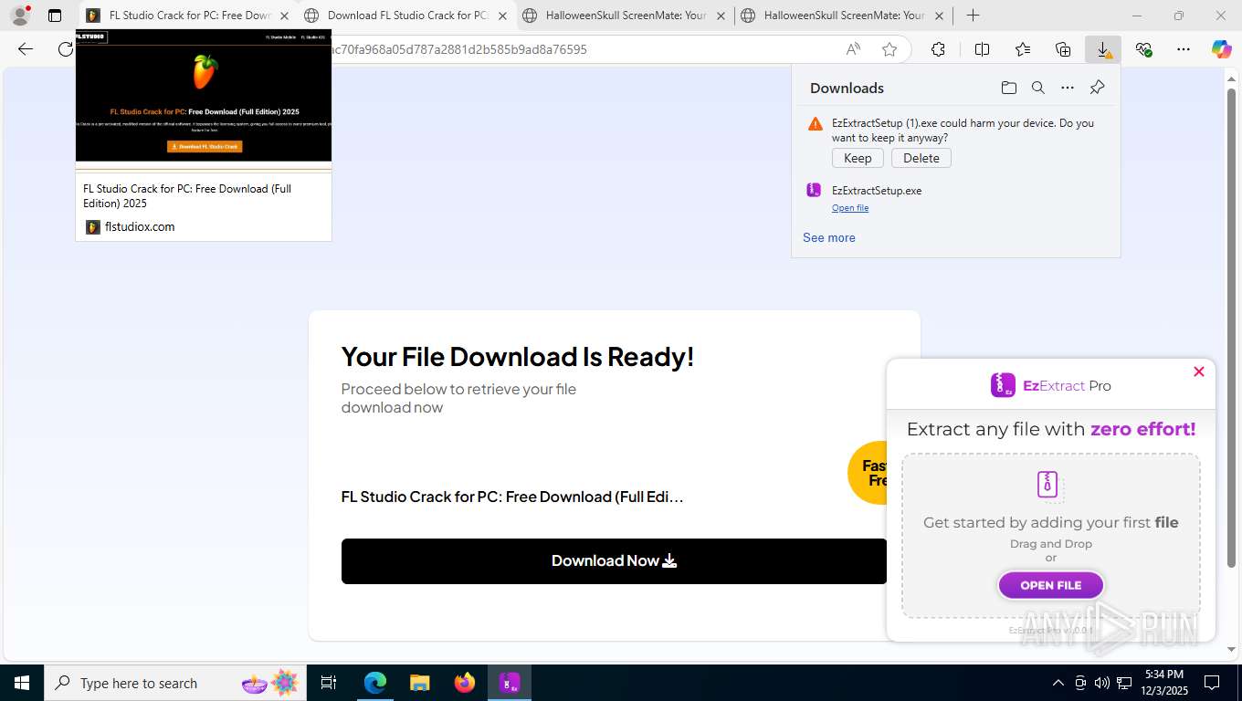
Task: Click Open file link under EzExtractSetup.exe
Action: tap(850, 208)
